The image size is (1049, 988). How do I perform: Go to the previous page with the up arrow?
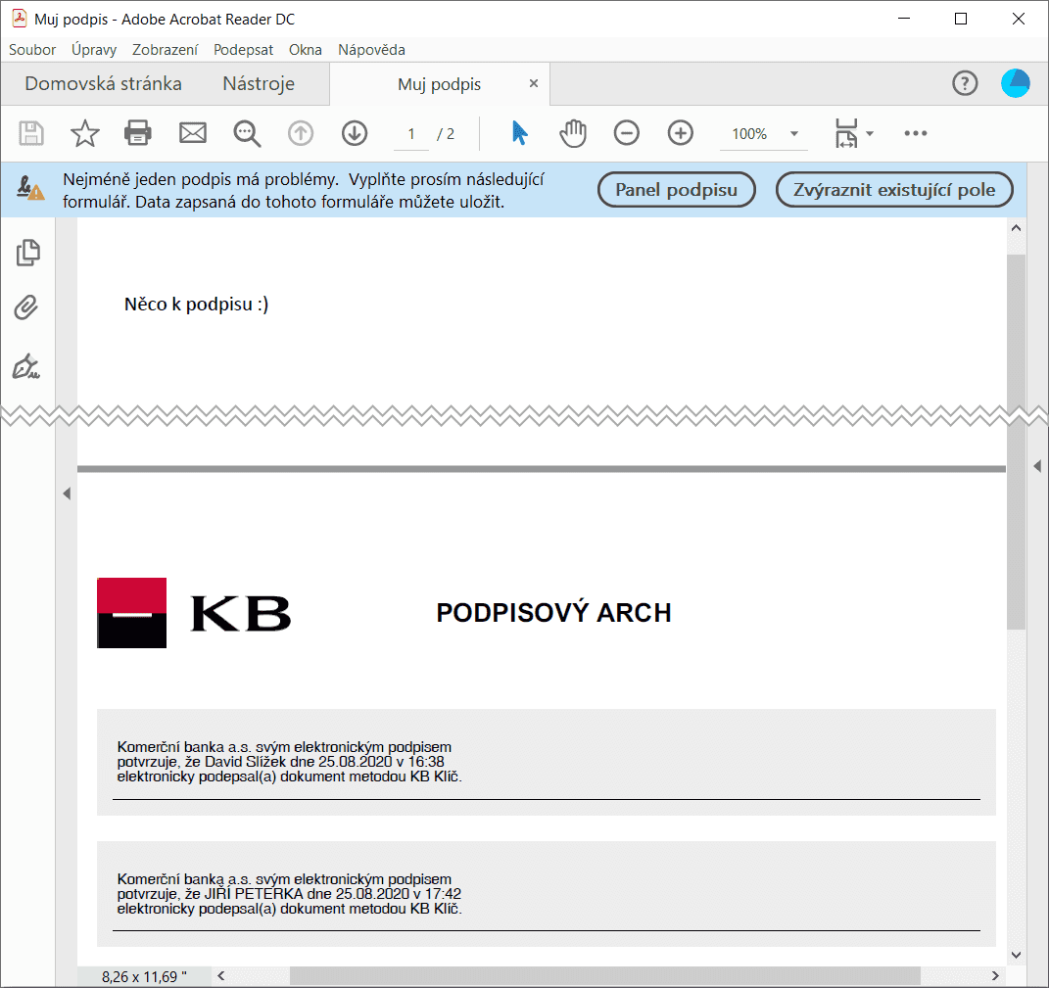pyautogui.click(x=301, y=133)
